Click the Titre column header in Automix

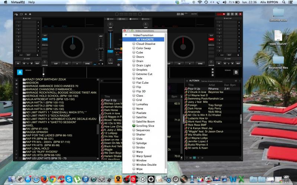pyautogui.click(x=190, y=84)
